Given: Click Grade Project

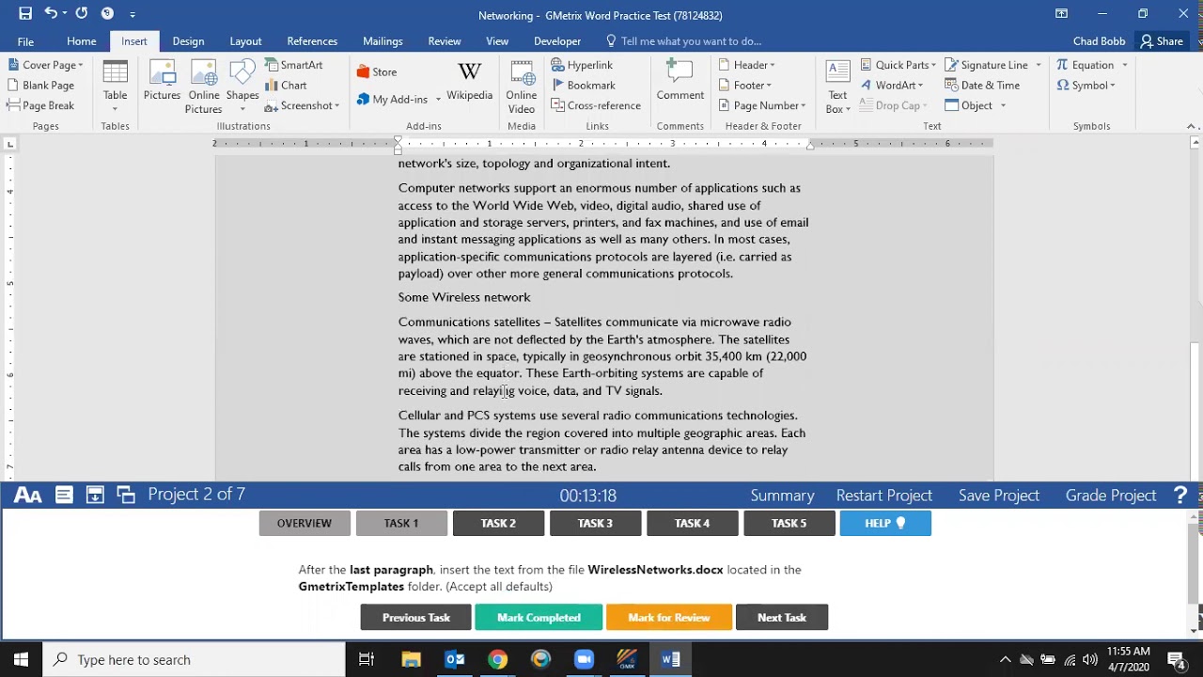Looking at the screenshot, I should click(x=1111, y=495).
